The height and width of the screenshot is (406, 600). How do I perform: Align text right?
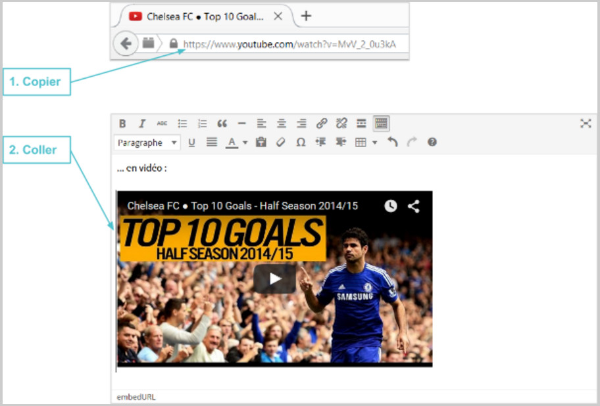[x=301, y=124]
